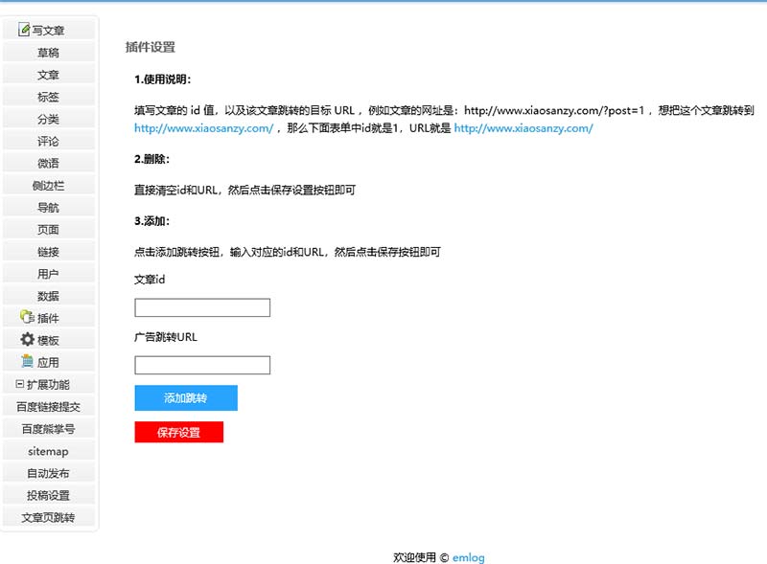Viewport: 767px width, 564px height.
Task: Open the 草稿 drafts page
Action: pyautogui.click(x=48, y=51)
